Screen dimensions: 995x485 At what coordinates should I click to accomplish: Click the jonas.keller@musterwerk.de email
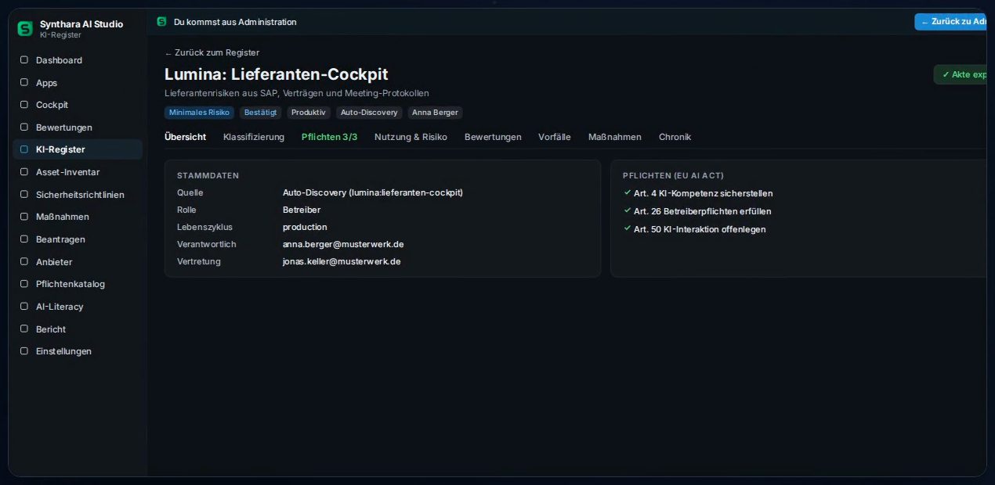pos(342,261)
